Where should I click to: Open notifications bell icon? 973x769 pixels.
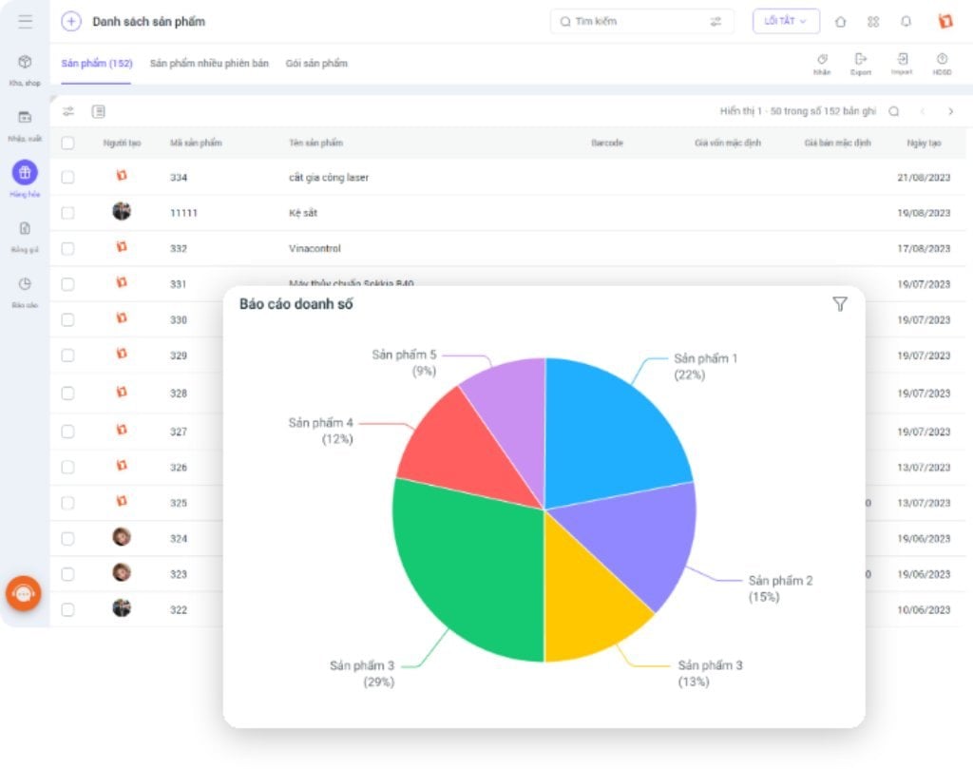[x=906, y=22]
